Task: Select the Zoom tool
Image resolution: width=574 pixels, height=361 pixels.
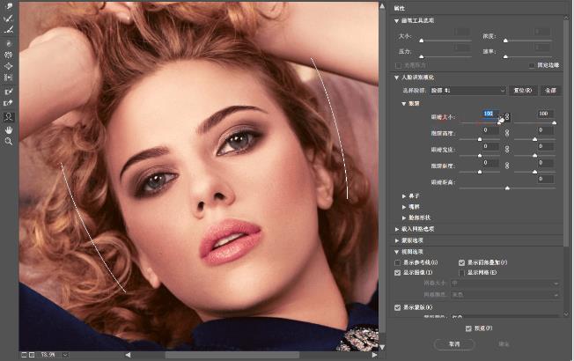Action: 9,141
